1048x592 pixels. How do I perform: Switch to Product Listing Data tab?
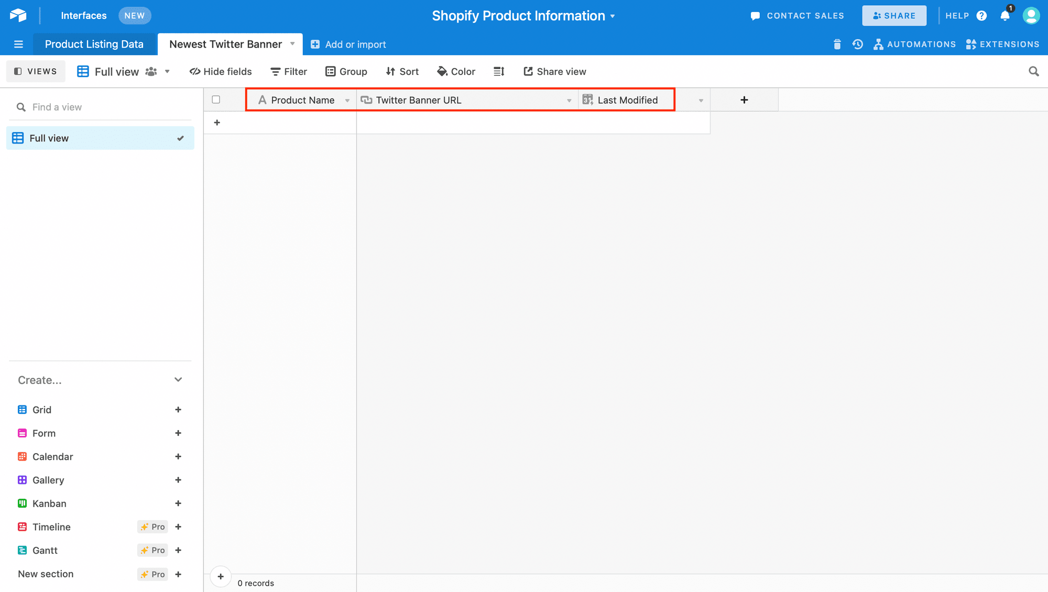pyautogui.click(x=94, y=45)
